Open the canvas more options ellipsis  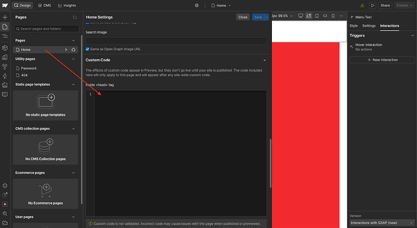tap(341, 16)
